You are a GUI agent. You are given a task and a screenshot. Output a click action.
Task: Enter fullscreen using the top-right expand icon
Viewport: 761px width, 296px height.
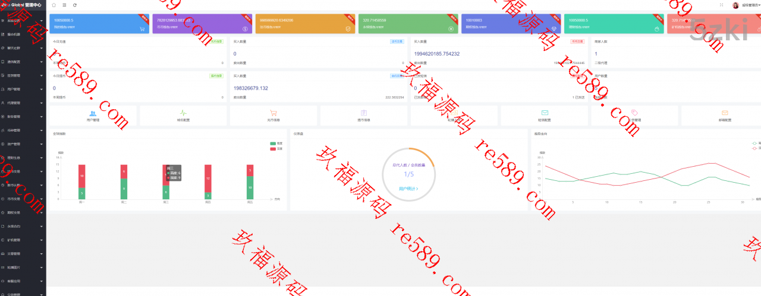[721, 5]
